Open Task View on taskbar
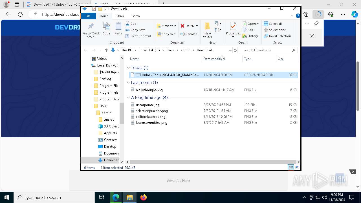361x203 pixels. pyautogui.click(x=102, y=197)
